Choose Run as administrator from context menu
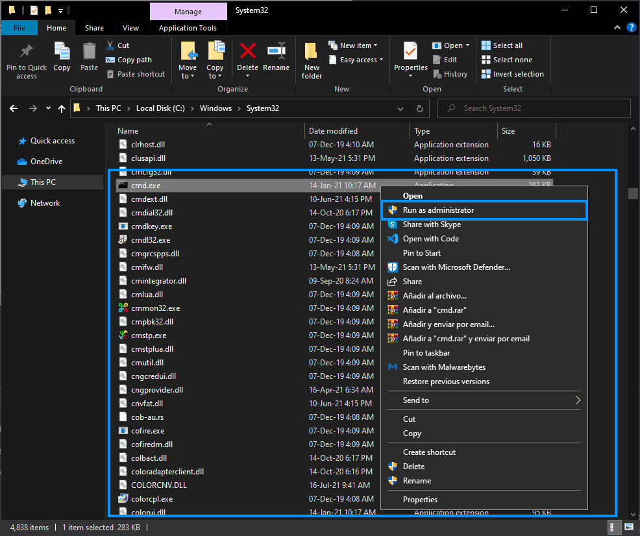640x536 pixels. point(484,210)
